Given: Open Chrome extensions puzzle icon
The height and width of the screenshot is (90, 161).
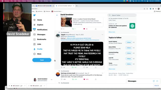Looking at the screenshot, I should click(153, 9).
